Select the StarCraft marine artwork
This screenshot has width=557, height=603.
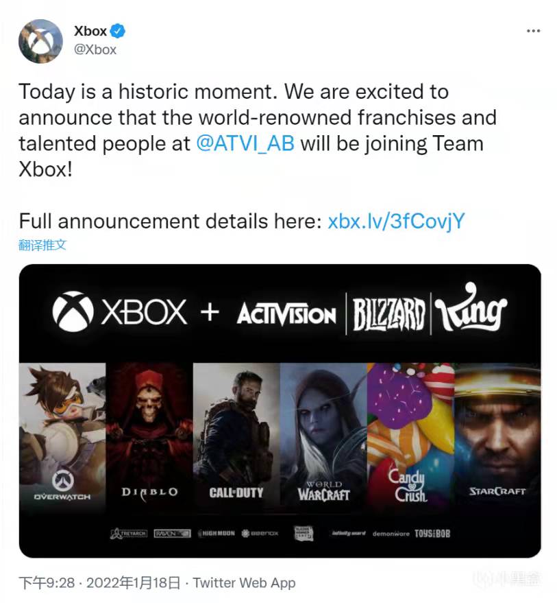(x=497, y=432)
